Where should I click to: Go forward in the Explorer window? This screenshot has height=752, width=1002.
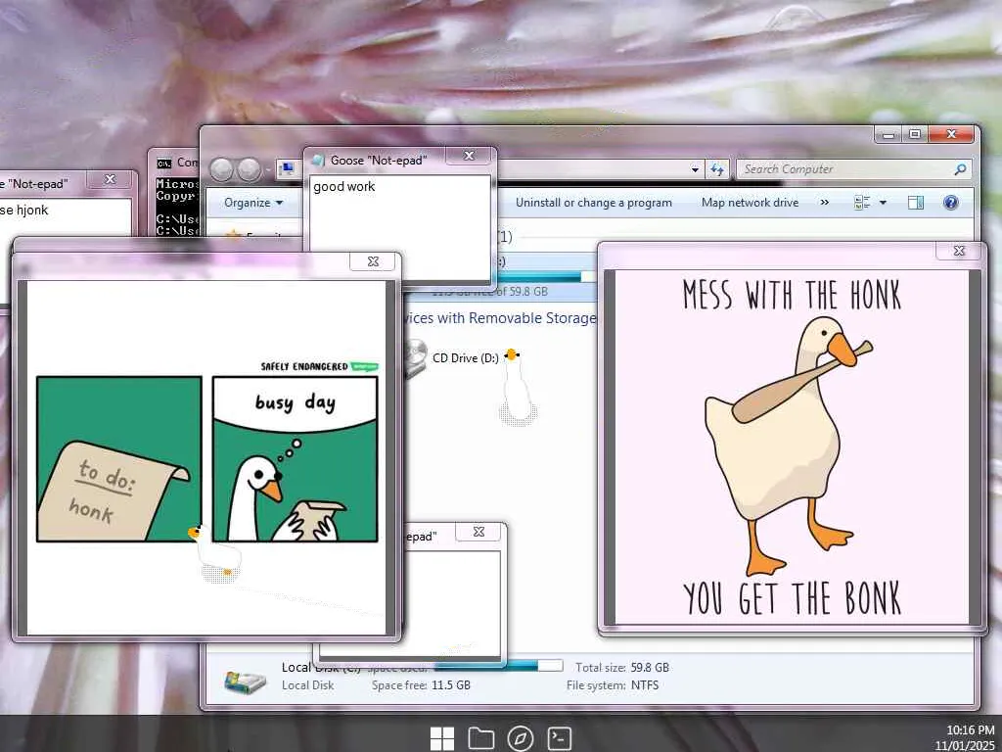click(x=249, y=169)
